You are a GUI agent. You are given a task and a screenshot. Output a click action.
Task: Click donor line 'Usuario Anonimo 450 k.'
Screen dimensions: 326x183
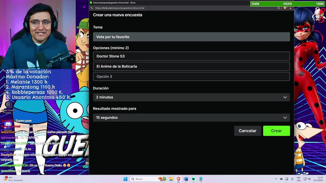tap(38, 97)
